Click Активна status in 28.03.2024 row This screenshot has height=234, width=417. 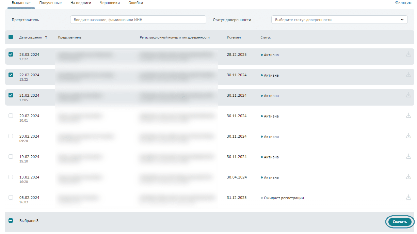(271, 55)
